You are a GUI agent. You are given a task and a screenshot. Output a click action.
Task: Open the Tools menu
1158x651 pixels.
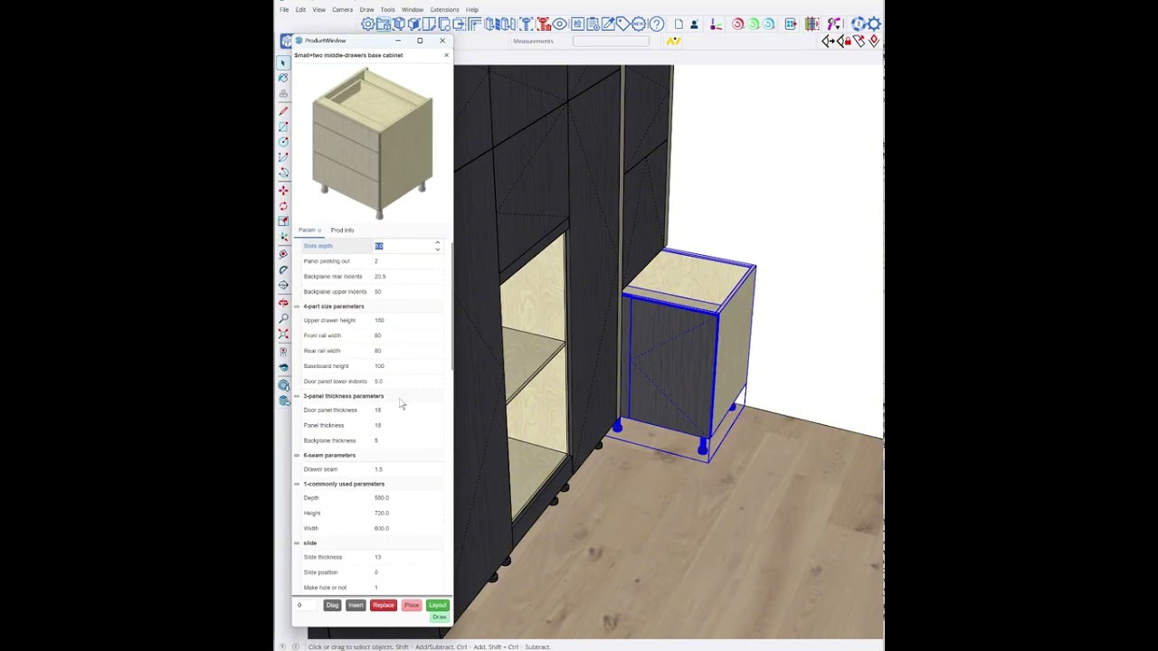(387, 10)
